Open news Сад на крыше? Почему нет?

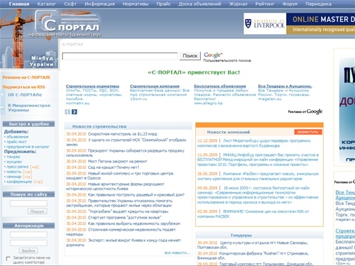point(114,167)
